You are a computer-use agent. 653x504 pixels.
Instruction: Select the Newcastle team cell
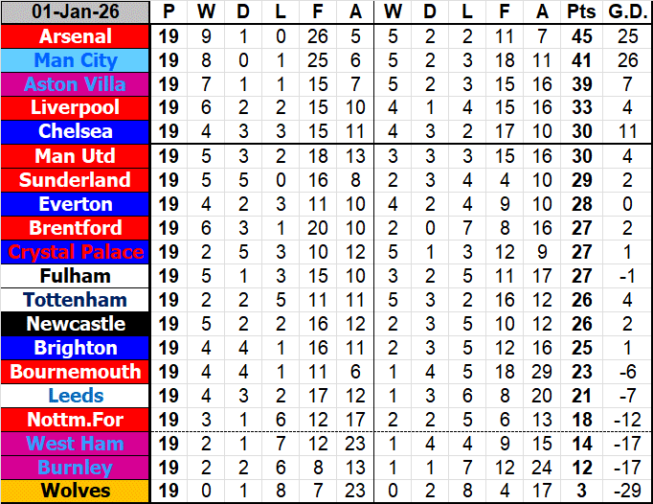(76, 324)
